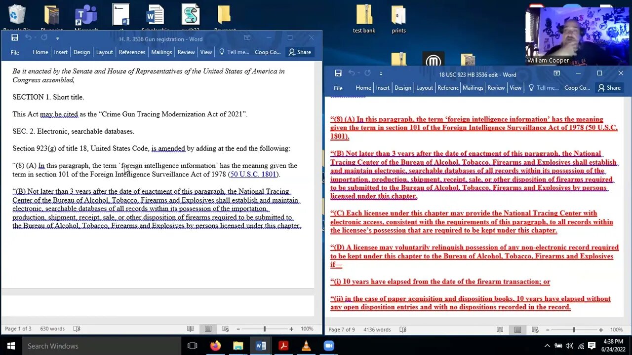
Task: Open Quick Access customize arrow in Gun registration window
Action: point(57,38)
